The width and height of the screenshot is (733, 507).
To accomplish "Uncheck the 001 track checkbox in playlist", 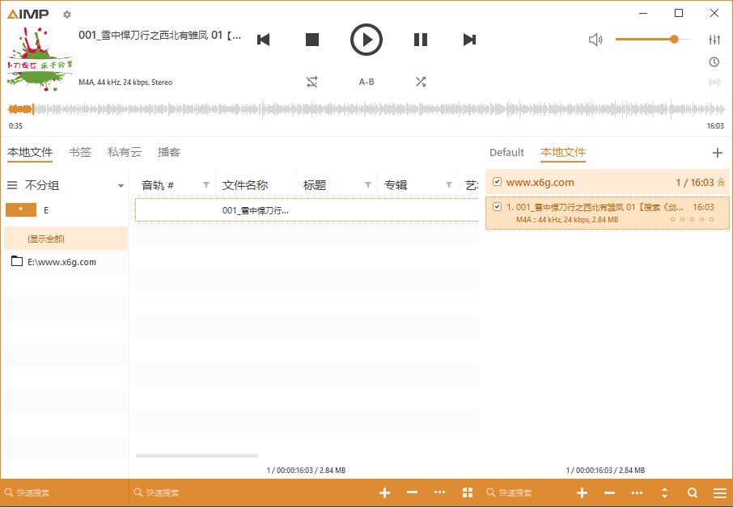I will point(497,207).
